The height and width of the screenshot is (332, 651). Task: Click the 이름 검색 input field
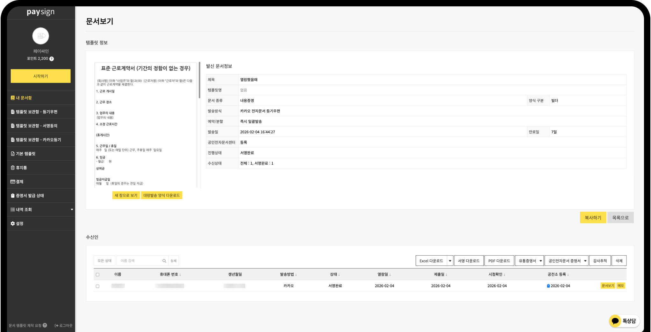139,261
